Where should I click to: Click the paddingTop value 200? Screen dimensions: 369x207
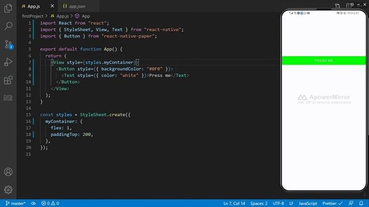(86, 135)
